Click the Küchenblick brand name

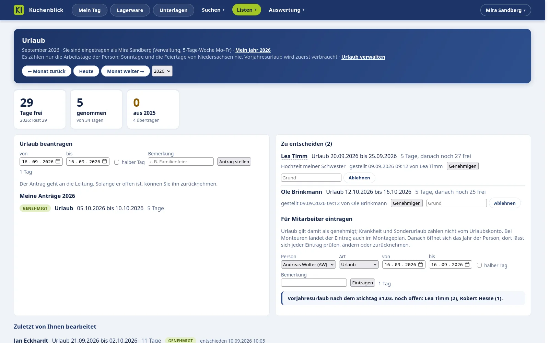point(46,10)
